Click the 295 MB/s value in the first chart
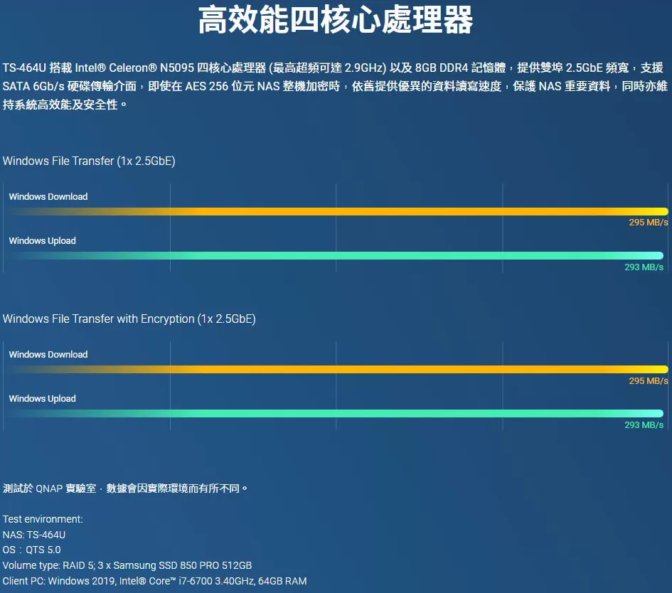The width and height of the screenshot is (672, 593). [649, 223]
